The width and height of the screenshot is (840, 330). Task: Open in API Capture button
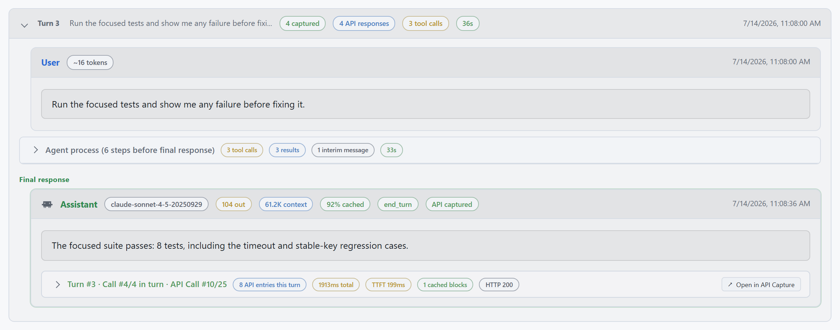coord(761,285)
